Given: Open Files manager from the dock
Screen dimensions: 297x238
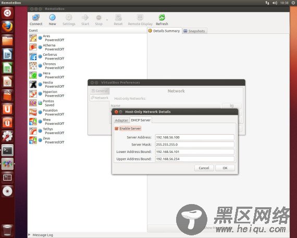Looking at the screenshot, I should (7, 40).
